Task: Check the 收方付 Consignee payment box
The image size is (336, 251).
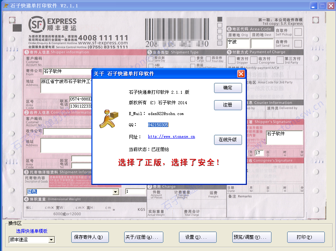Action: [x=254, y=60]
